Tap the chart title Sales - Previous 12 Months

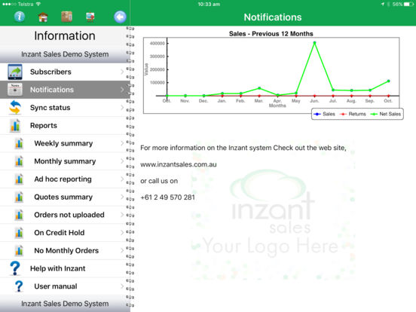point(271,34)
